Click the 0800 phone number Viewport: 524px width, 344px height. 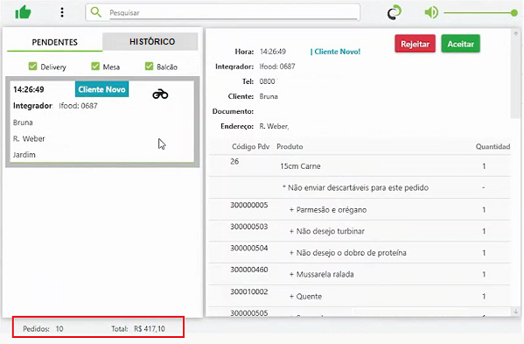tap(268, 81)
